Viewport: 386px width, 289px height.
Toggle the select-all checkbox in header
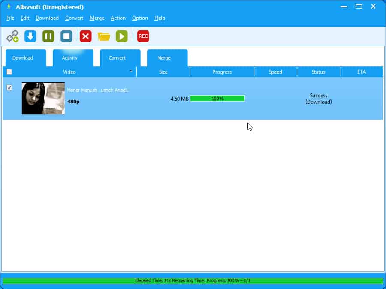pos(9,72)
